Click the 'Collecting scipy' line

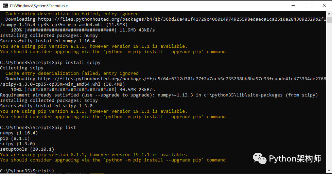tap(22, 68)
